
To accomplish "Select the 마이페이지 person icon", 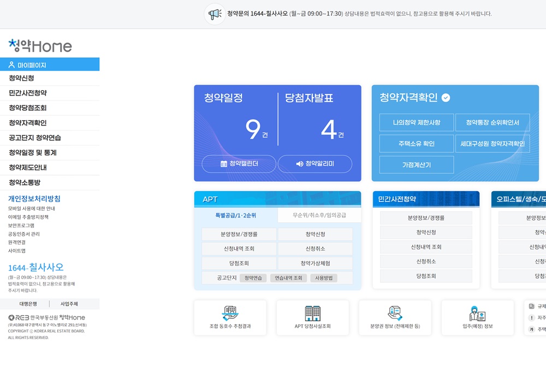I will click(x=11, y=65).
